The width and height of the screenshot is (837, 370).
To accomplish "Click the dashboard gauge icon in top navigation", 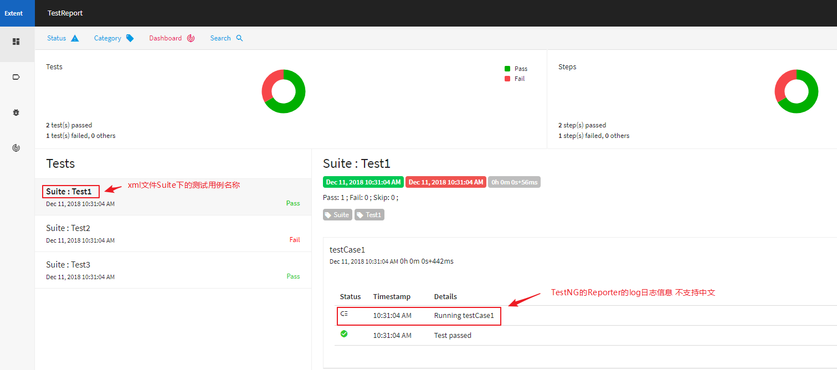I will tap(191, 38).
